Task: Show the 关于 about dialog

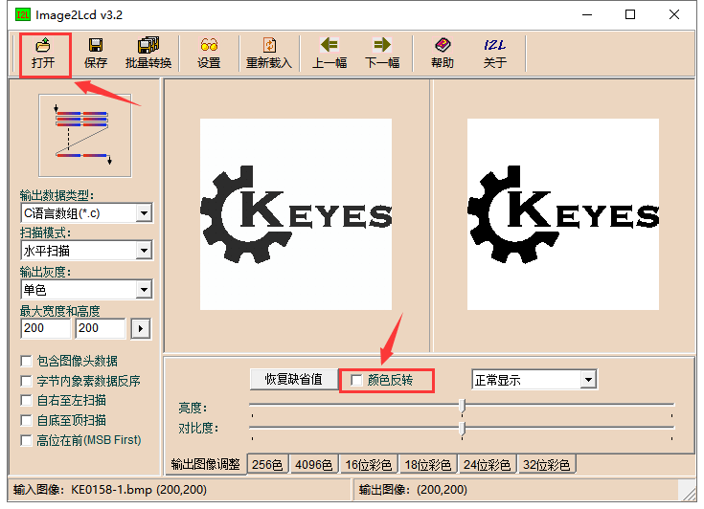Action: point(495,54)
